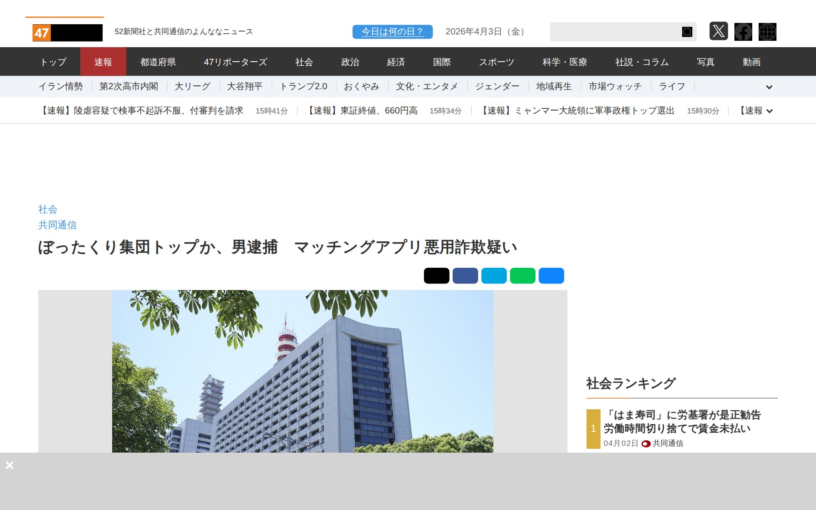This screenshot has height=510, width=816.
Task: Open the 共同通信 source link above headline
Action: pyautogui.click(x=57, y=225)
